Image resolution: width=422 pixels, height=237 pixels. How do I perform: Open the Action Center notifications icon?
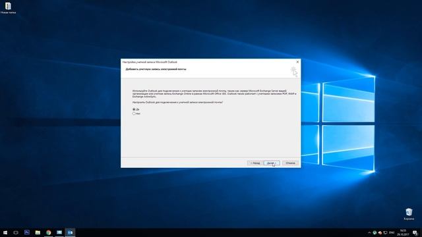415,232
